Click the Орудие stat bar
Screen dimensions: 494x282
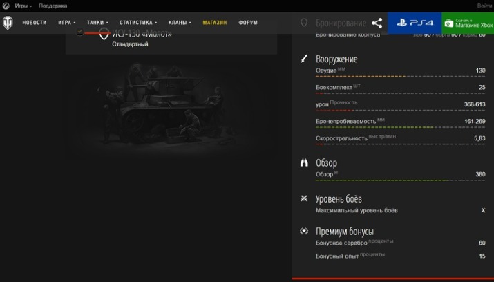click(x=401, y=76)
